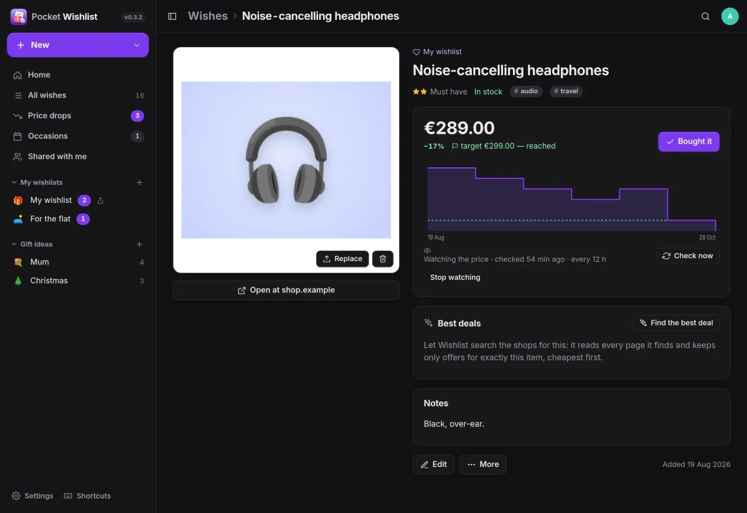Open the Mum gift list
Screen dimensions: 747x513
click(78, 262)
